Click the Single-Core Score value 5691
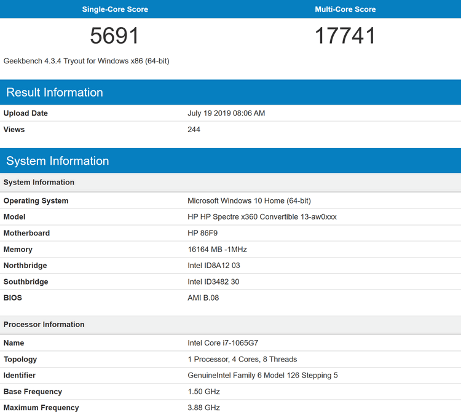Screen dimensions: 461x415 tap(114, 36)
